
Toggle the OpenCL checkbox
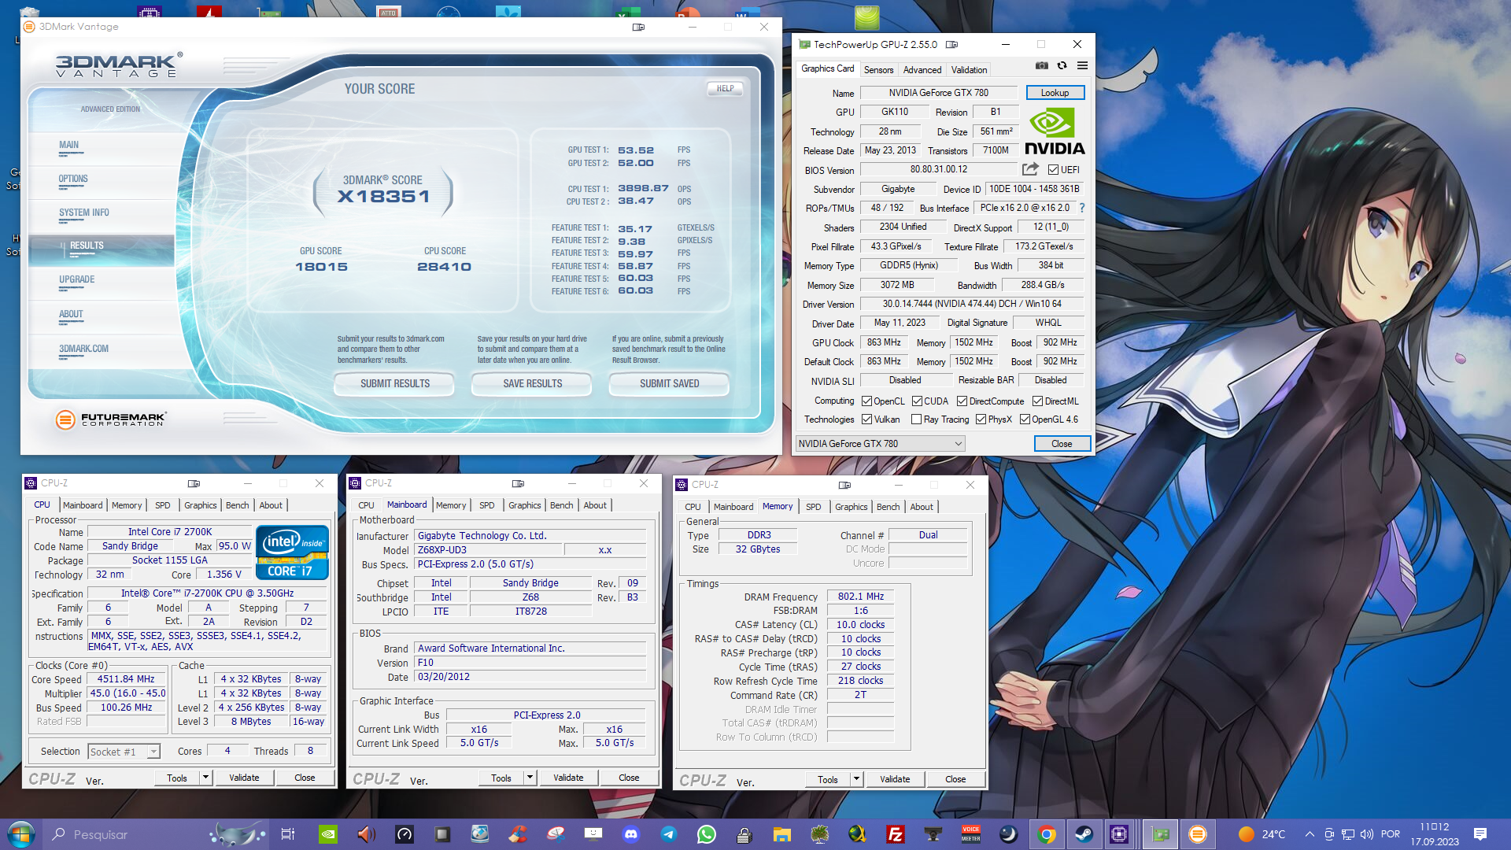(866, 401)
